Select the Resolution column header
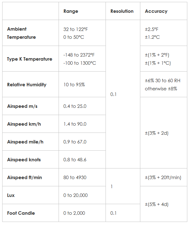Image resolution: width=192 pixels, height=226 pixels. [122, 11]
